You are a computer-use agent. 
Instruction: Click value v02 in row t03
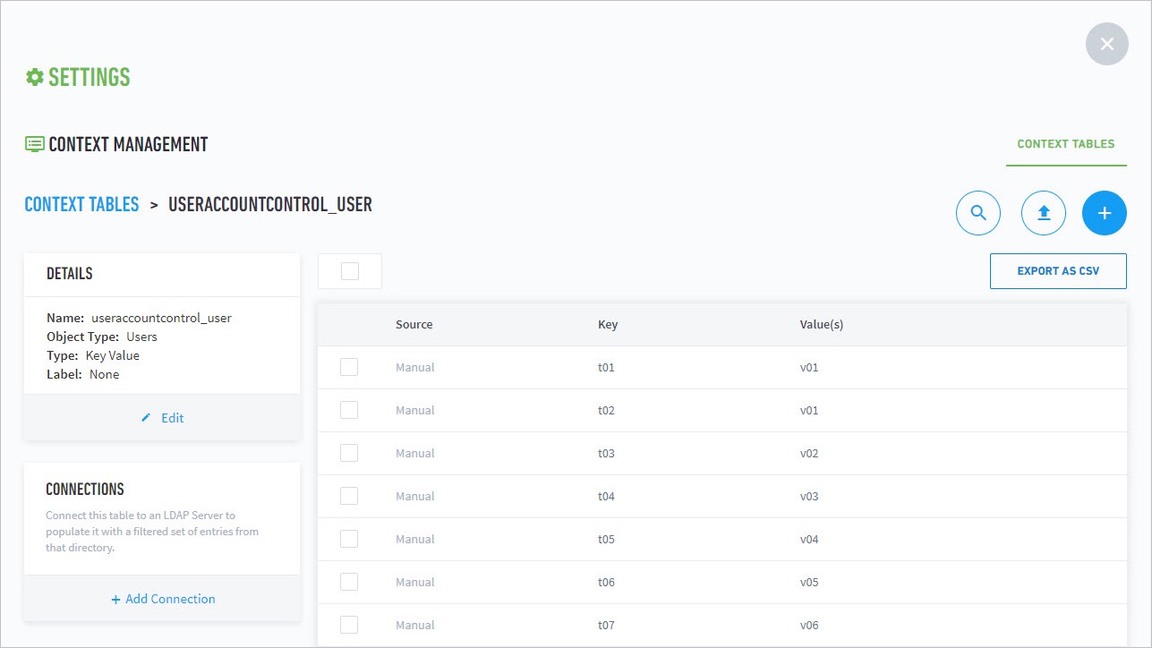click(x=809, y=453)
